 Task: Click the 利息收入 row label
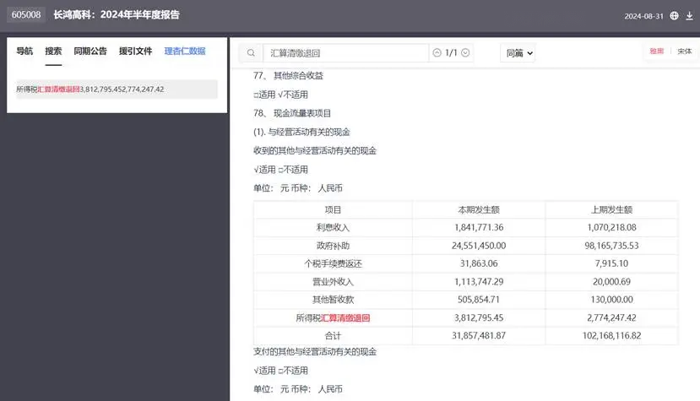(x=333, y=227)
